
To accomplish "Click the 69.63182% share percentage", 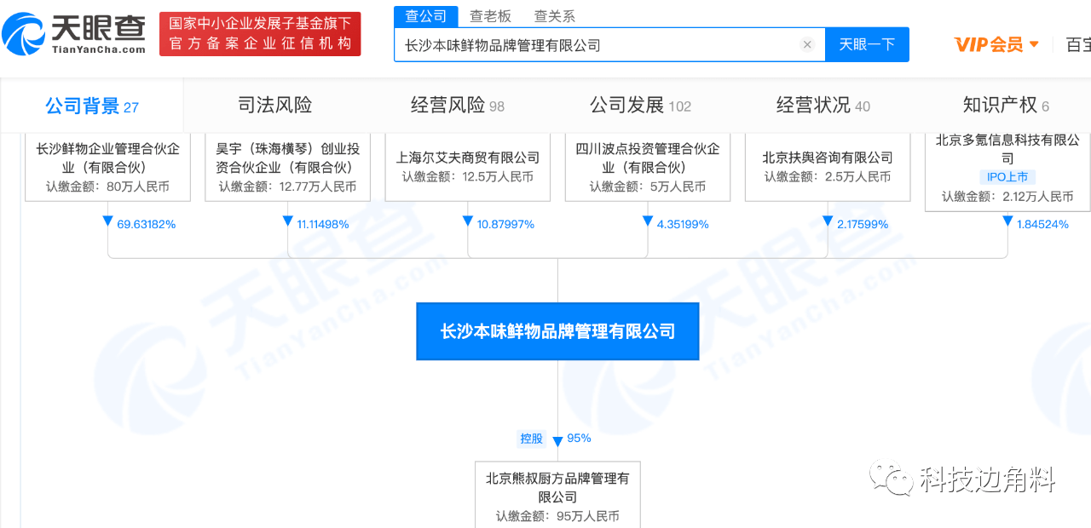I will click(x=146, y=225).
